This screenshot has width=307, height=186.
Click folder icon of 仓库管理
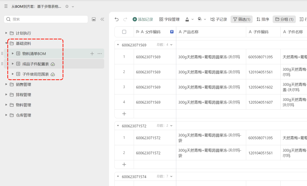pyautogui.click(x=12, y=115)
